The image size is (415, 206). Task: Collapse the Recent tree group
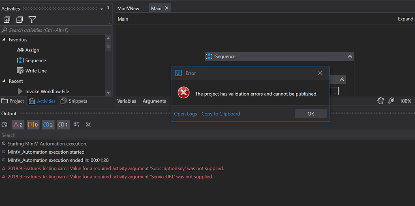pyautogui.click(x=4, y=81)
